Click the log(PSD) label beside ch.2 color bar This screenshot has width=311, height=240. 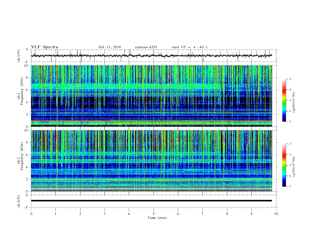click(x=294, y=167)
